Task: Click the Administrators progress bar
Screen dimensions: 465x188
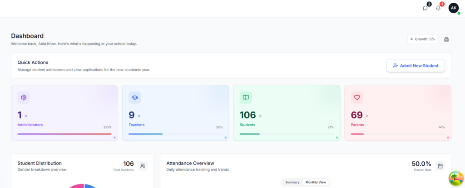Action: pos(64,134)
